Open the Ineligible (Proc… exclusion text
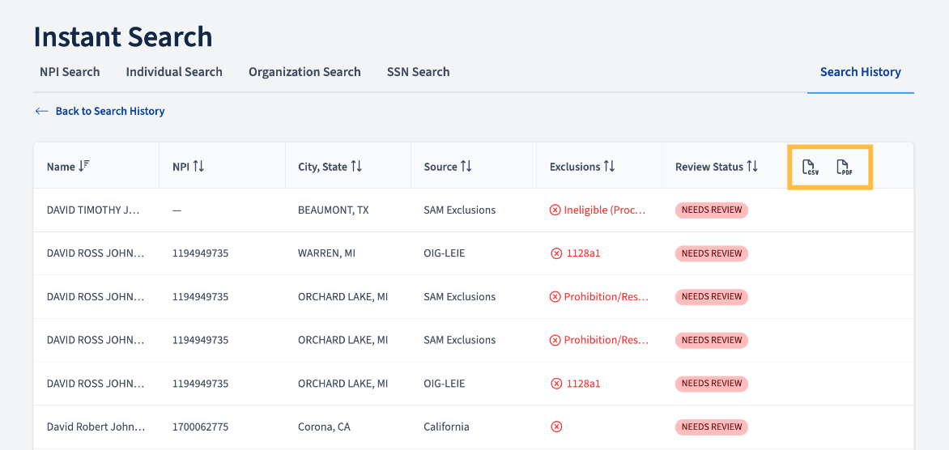Viewport: 949px width, 450px height. pos(605,210)
